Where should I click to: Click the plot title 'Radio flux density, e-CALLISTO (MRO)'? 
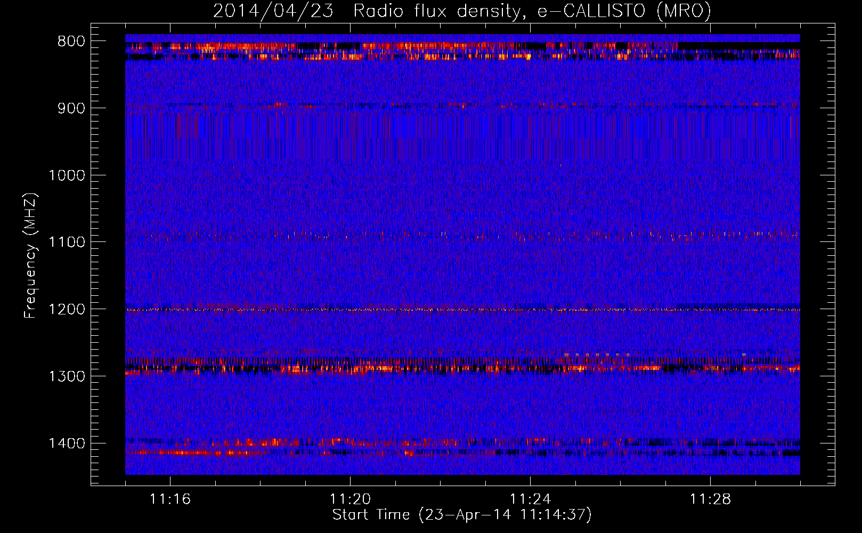pyautogui.click(x=532, y=11)
